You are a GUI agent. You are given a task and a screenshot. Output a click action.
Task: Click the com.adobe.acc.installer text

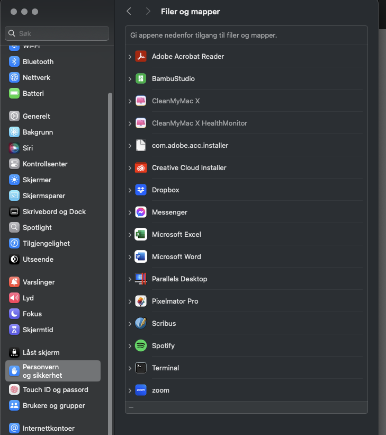coord(190,145)
